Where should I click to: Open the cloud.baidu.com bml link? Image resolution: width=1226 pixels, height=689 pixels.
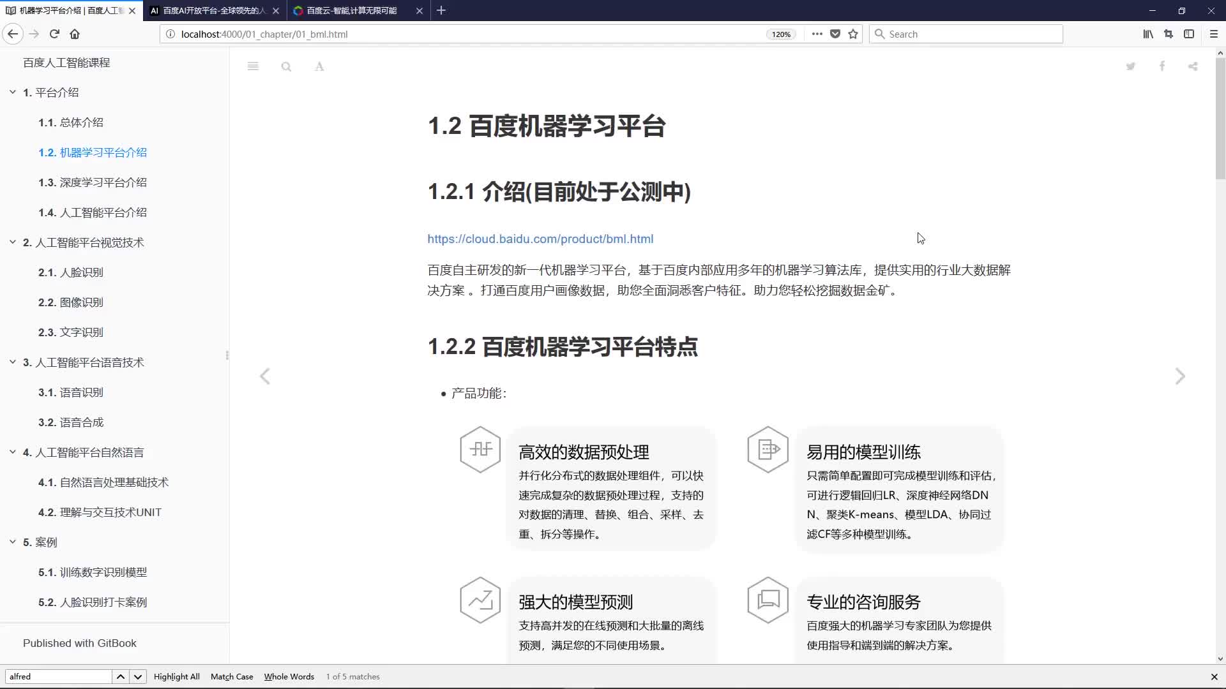[x=540, y=239]
